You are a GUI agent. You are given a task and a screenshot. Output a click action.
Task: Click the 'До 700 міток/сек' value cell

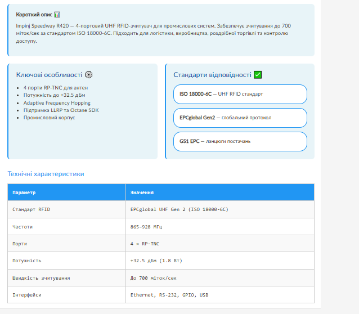point(220,278)
